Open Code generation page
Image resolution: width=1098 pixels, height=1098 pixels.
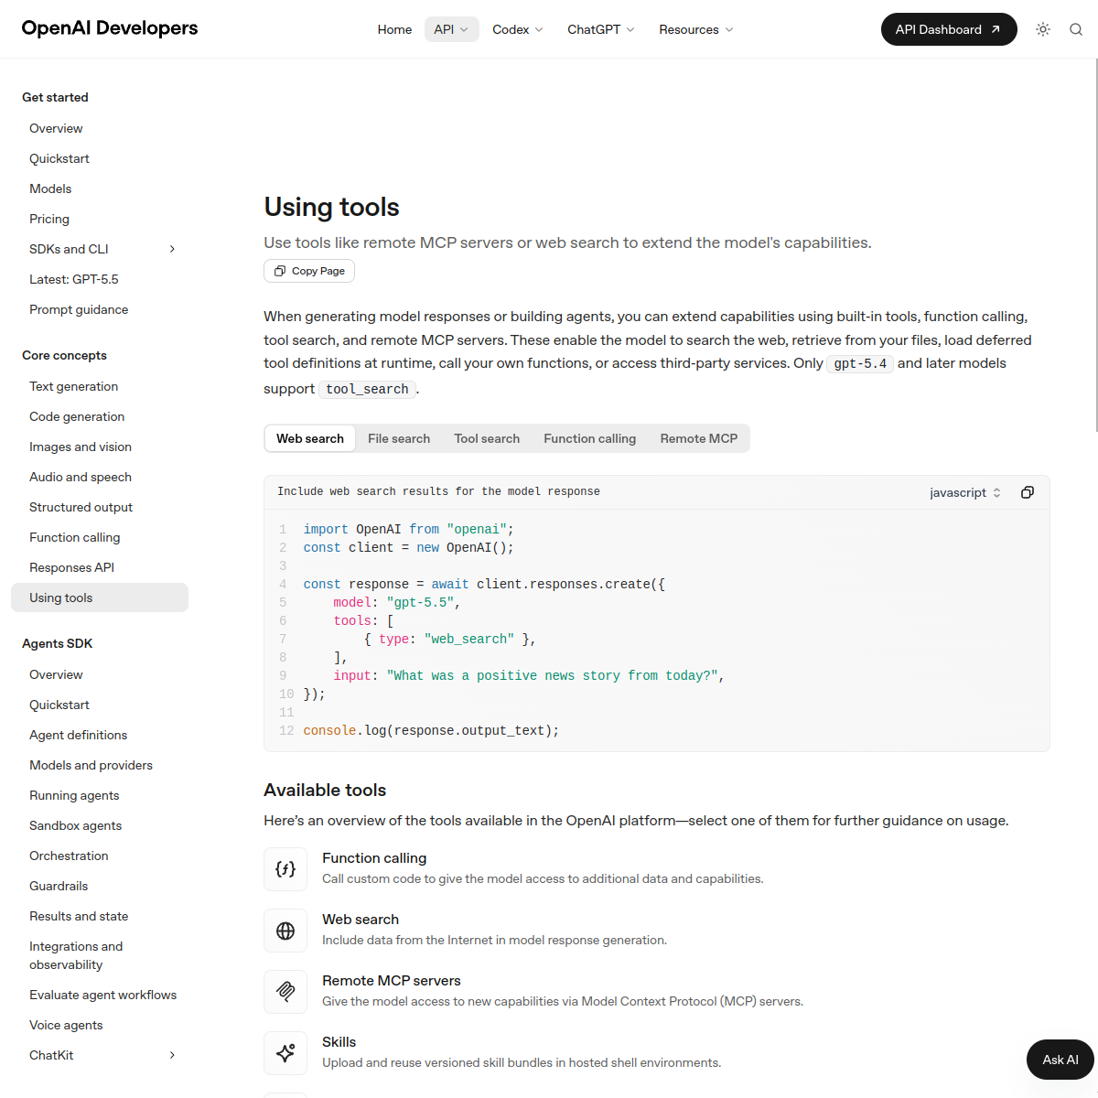tap(77, 416)
